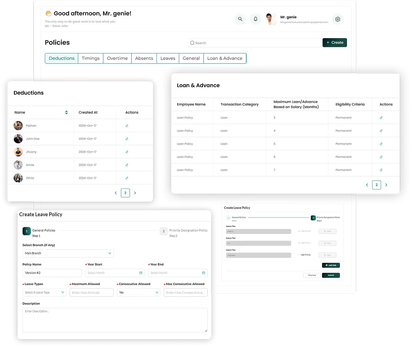Go to next page in Loan & Advance
The height and width of the screenshot is (347, 412).
(386, 185)
